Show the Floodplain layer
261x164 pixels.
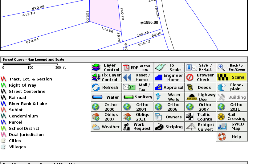pos(232,87)
